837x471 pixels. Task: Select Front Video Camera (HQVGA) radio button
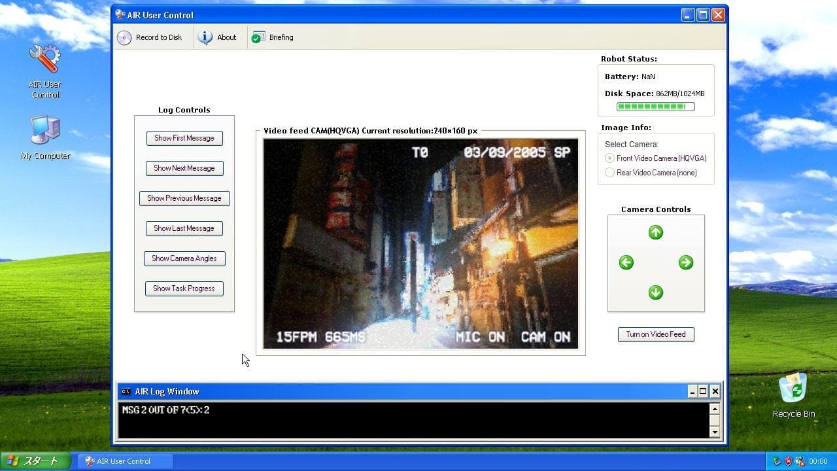609,158
